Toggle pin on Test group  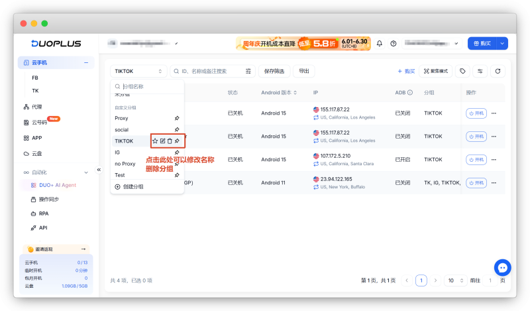[177, 175]
